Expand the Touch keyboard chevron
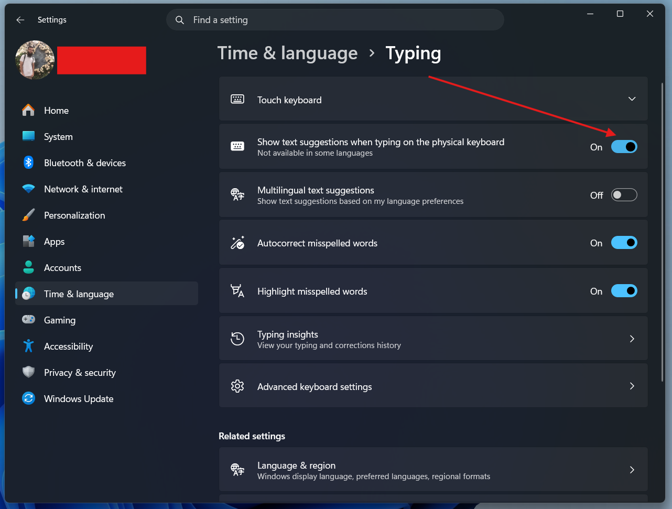 [632, 99]
